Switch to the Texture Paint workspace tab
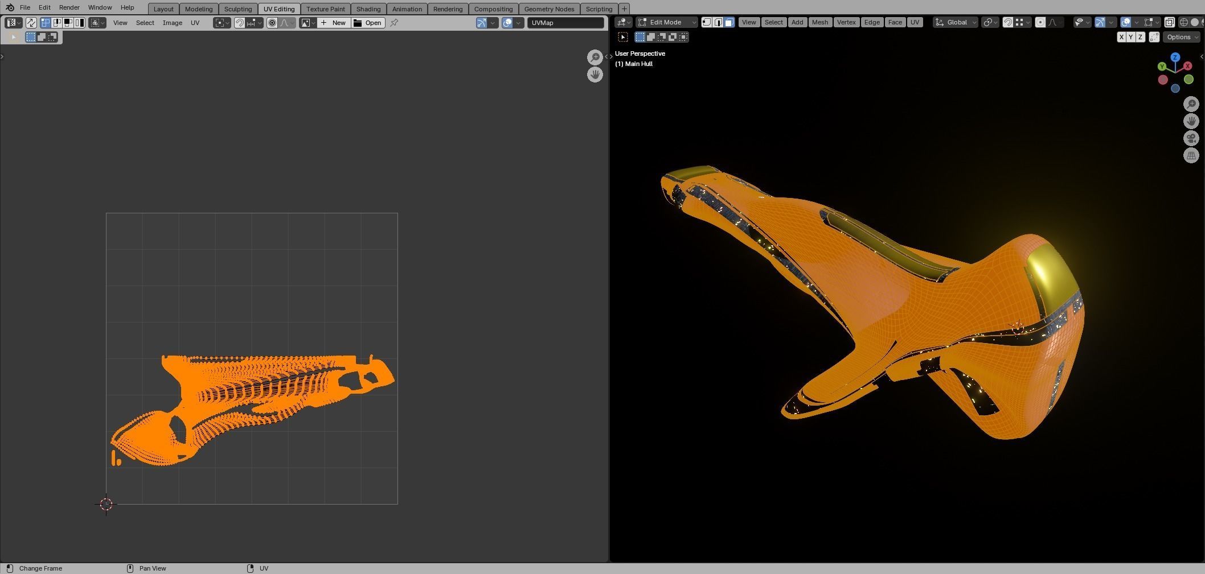The height and width of the screenshot is (574, 1205). (x=326, y=9)
